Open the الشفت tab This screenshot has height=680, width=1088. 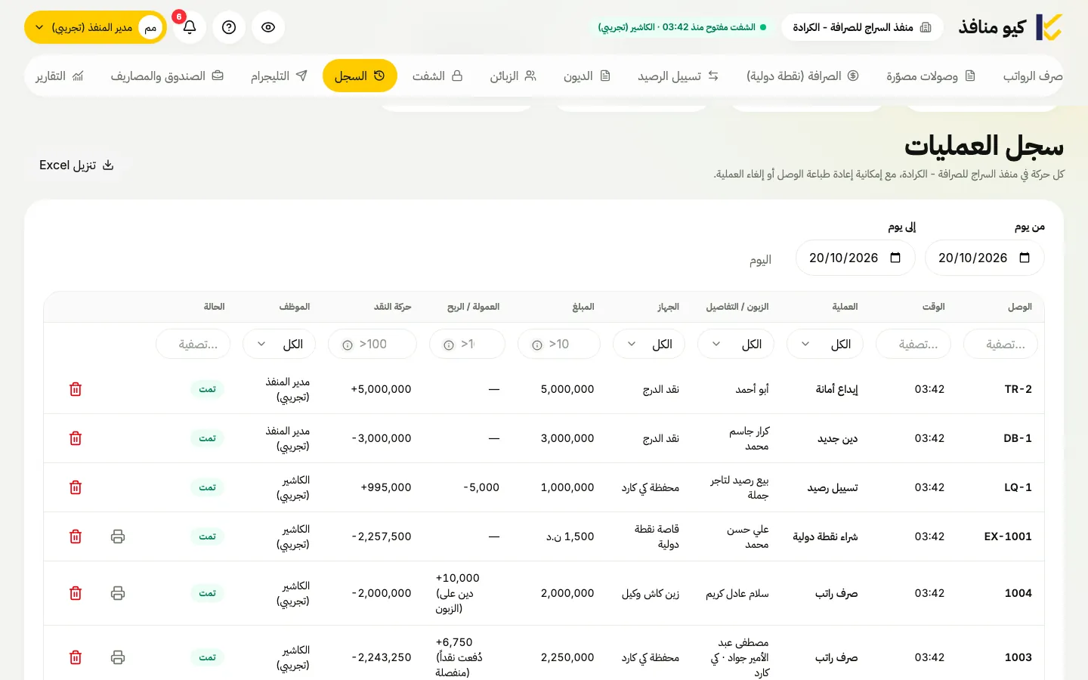437,76
